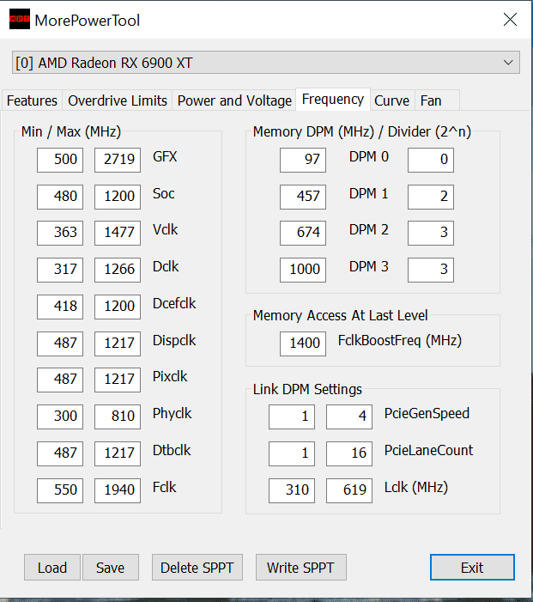This screenshot has width=533, height=602.
Task: Focus the Dcefclk maximum field
Action: coord(118,307)
